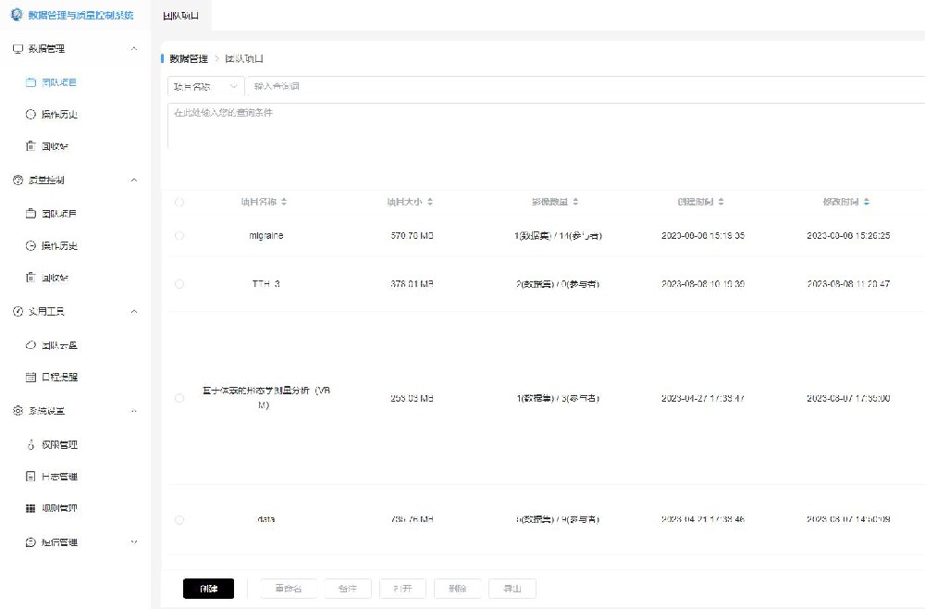This screenshot has width=925, height=609.
Task: Click the 删除 button at the bottom
Action: click(x=458, y=588)
